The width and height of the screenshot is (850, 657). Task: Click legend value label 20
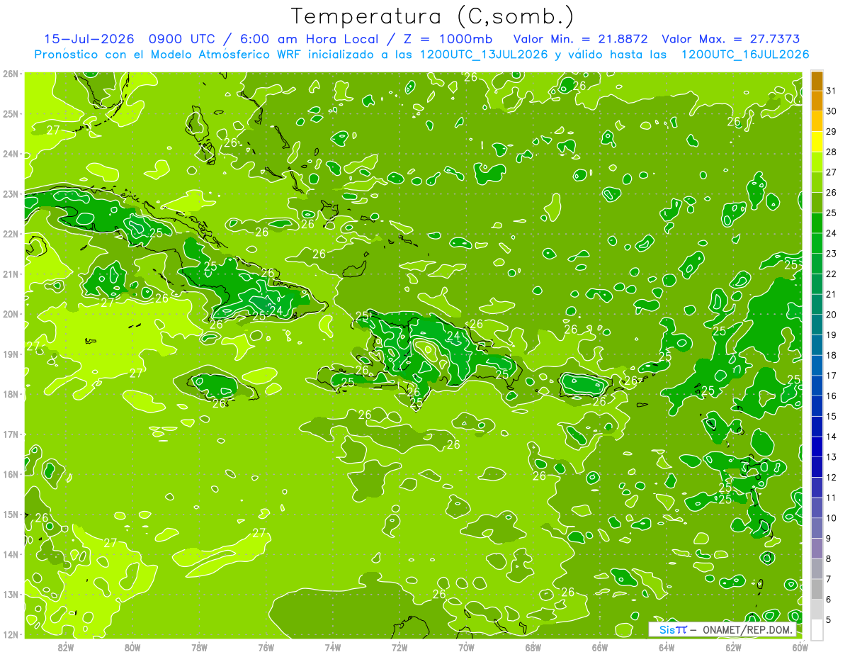coord(831,315)
